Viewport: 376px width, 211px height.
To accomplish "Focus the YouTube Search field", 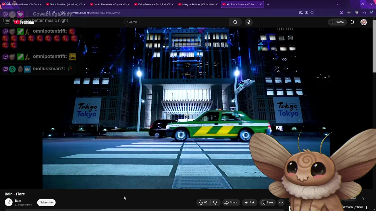I will pos(177,22).
